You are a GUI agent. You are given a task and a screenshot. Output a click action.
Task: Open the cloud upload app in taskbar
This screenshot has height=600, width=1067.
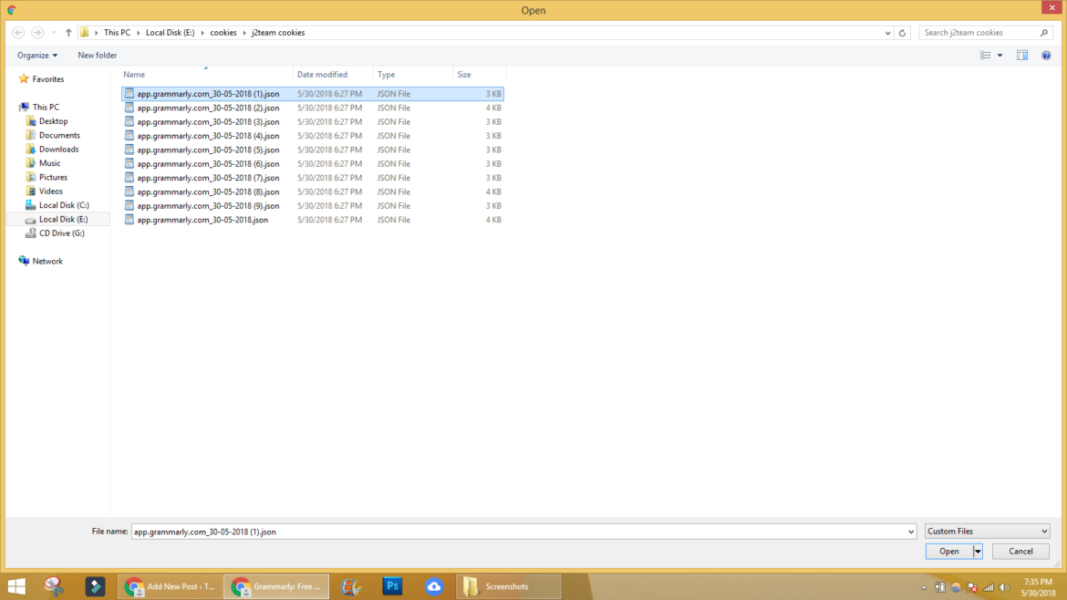click(x=434, y=586)
